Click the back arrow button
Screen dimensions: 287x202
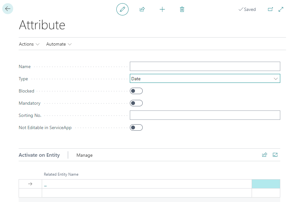pos(8,9)
